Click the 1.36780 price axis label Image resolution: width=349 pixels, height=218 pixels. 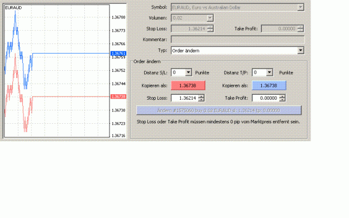[118, 17]
